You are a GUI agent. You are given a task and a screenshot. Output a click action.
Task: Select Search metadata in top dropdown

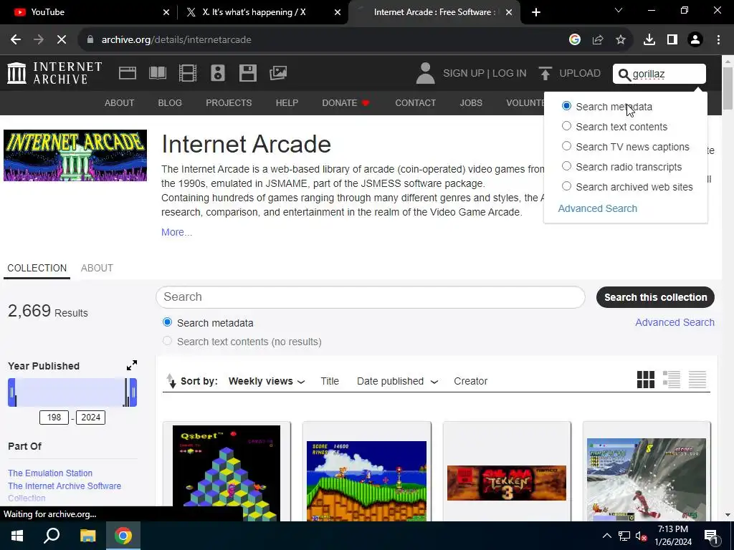tap(566, 106)
